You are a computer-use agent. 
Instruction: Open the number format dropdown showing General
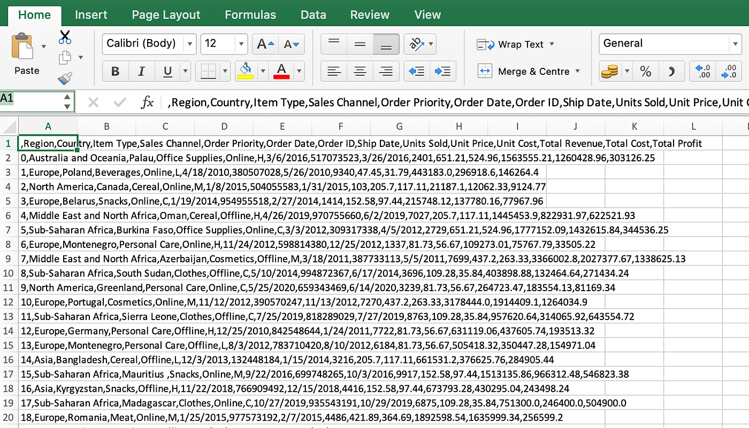point(736,44)
